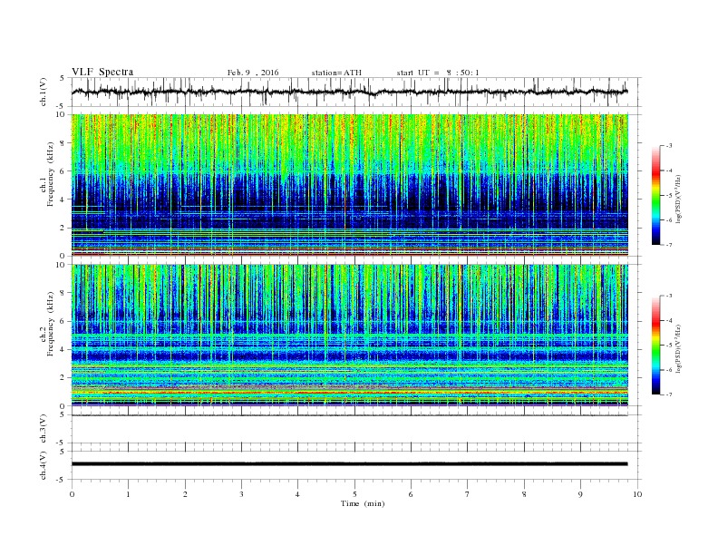This screenshot has width=718, height=555.
Task: Click the 'ch.3(V)' axis label
Action: coord(44,430)
